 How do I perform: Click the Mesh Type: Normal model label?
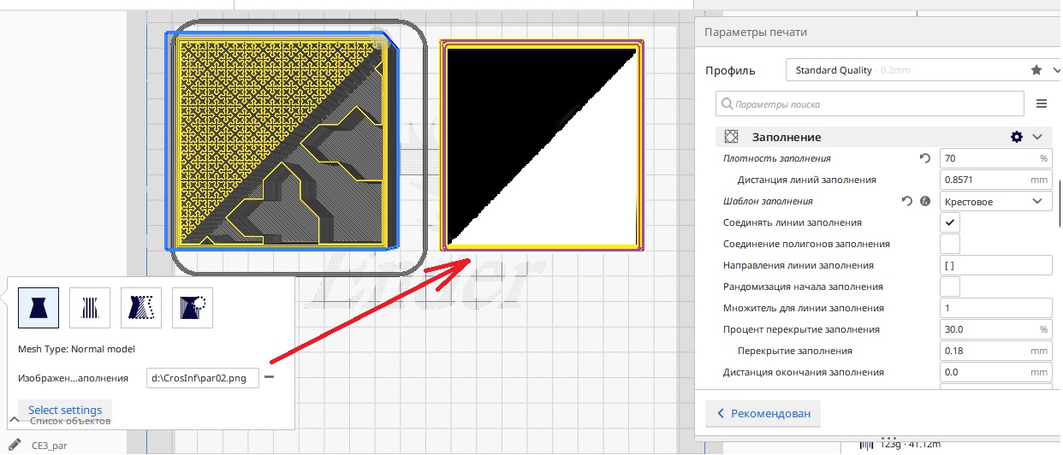[77, 349]
